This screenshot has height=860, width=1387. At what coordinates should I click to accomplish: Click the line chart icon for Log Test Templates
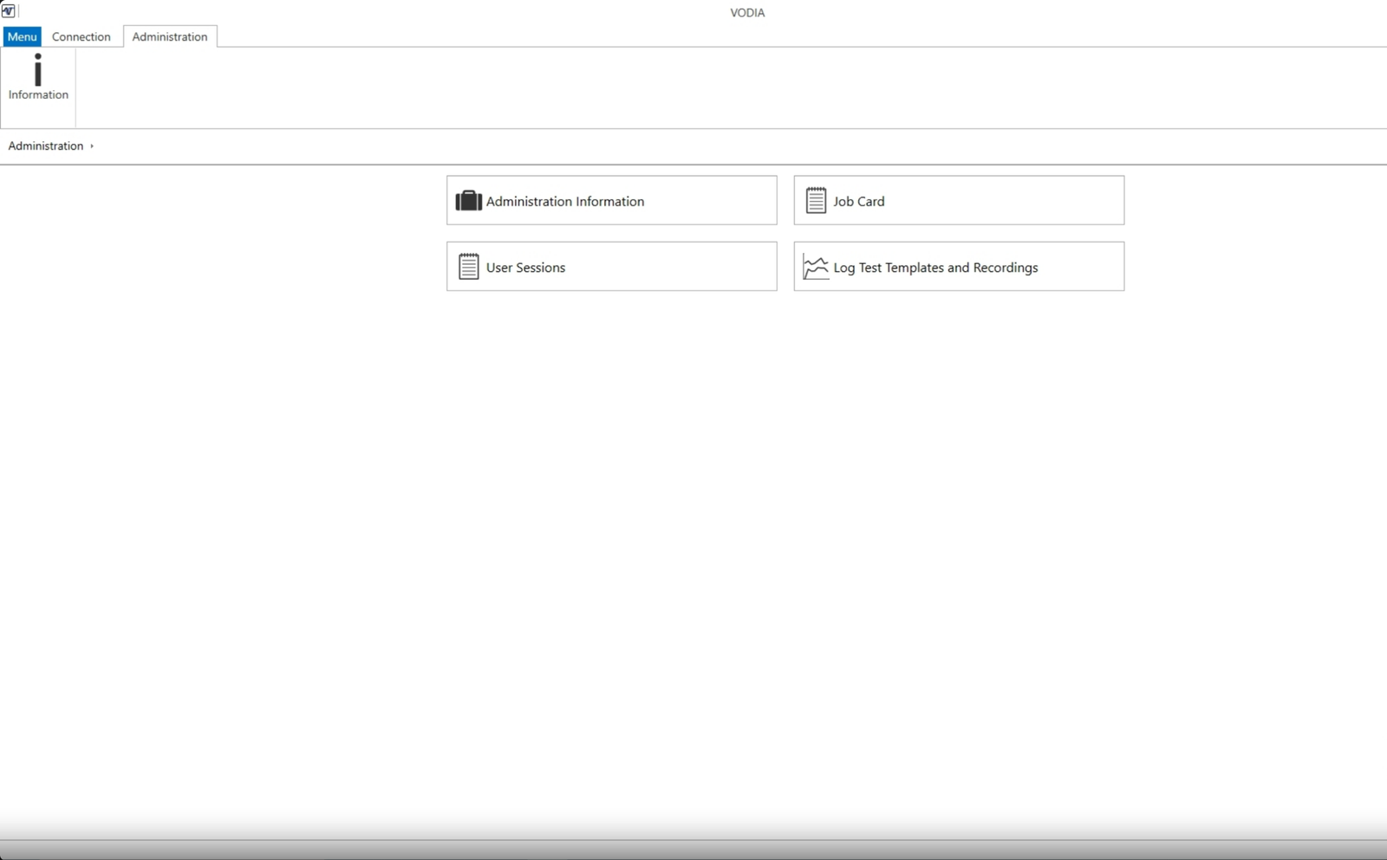coord(816,268)
